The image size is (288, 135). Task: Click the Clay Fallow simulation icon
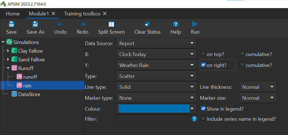click(x=14, y=51)
